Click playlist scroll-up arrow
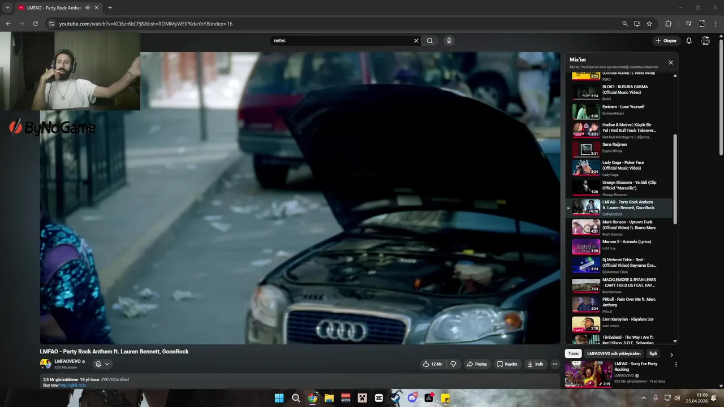724x407 pixels. click(x=675, y=76)
